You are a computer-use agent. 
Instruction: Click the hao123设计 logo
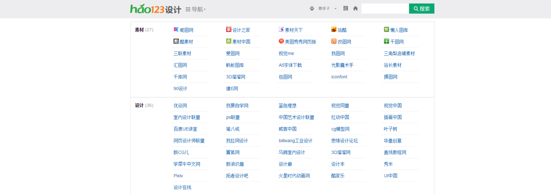tap(156, 9)
